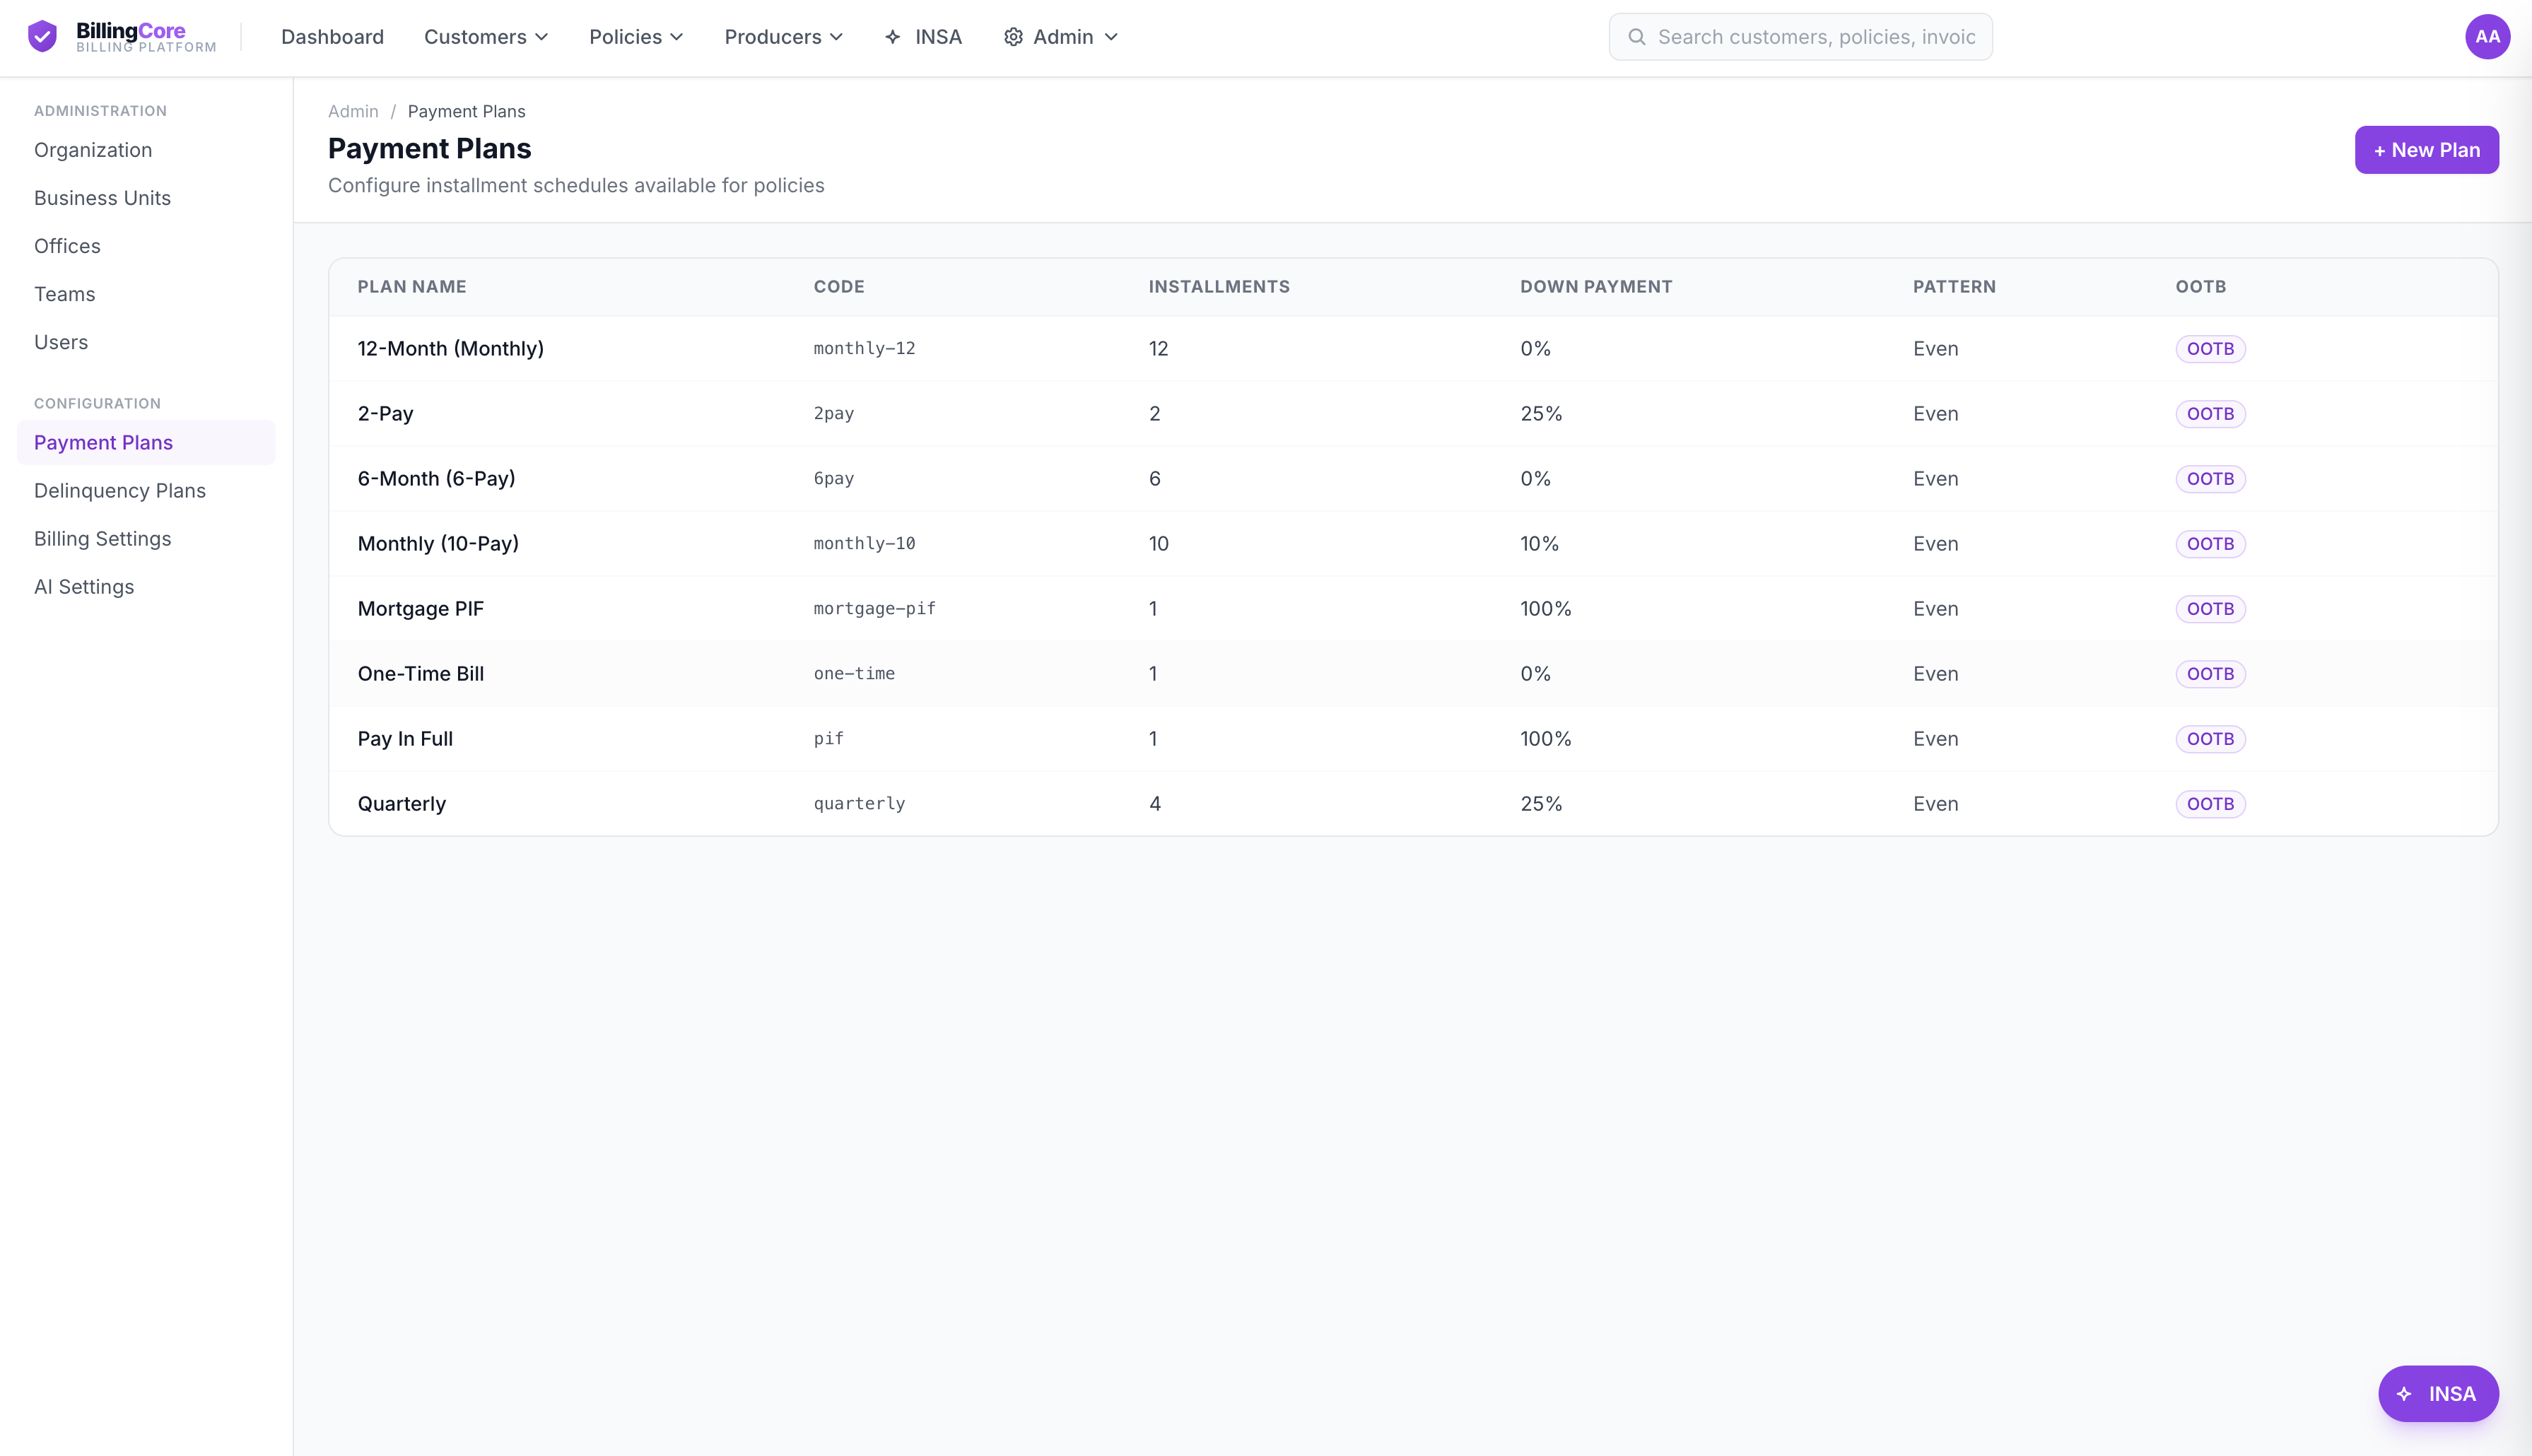Viewport: 2532px width, 1456px height.
Task: Click the mortgage-pif code cell
Action: click(874, 608)
